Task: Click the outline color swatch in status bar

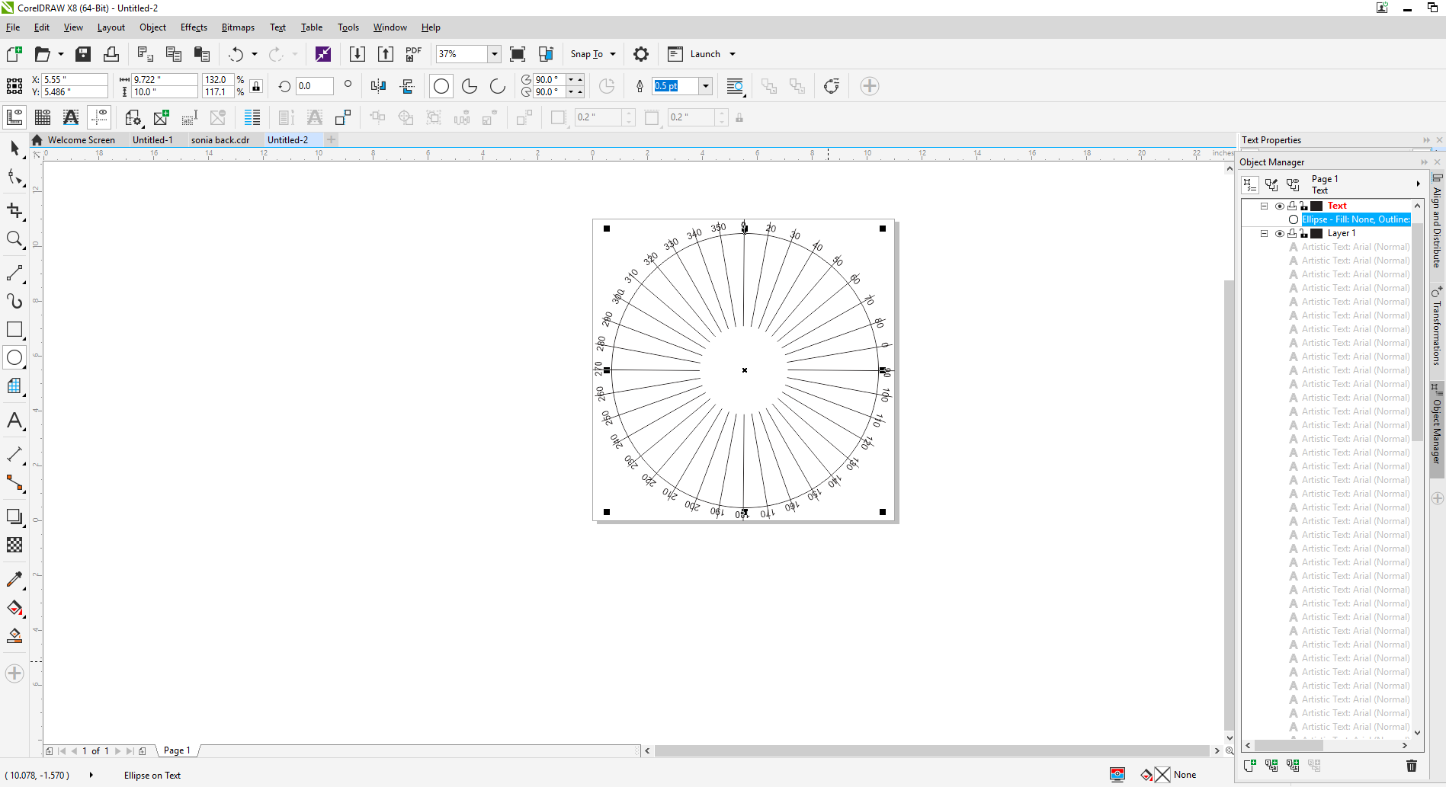Action: pyautogui.click(x=1162, y=775)
